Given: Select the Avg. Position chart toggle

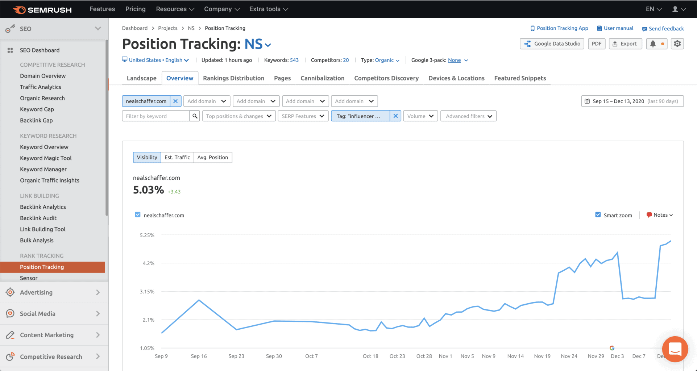Looking at the screenshot, I should [213, 157].
